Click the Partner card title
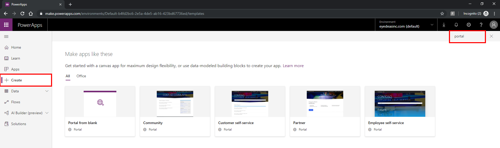This screenshot has width=500, height=148. (299, 123)
